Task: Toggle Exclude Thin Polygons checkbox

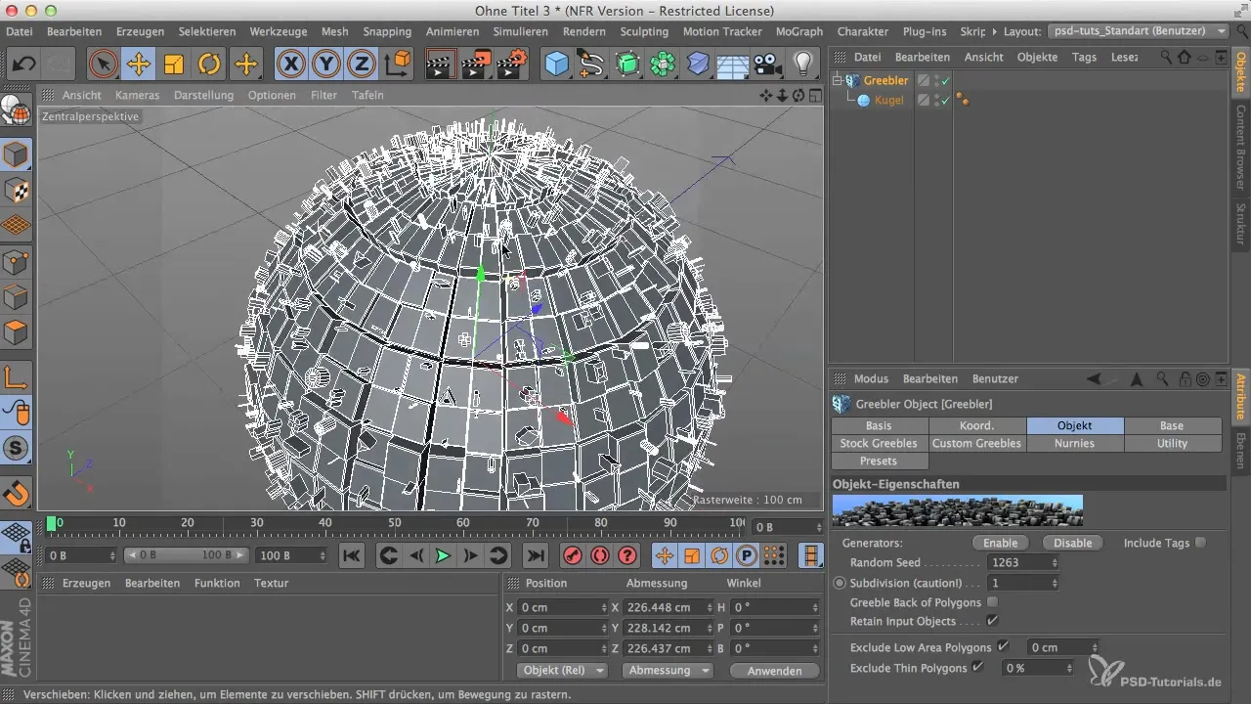Action: tap(978, 668)
